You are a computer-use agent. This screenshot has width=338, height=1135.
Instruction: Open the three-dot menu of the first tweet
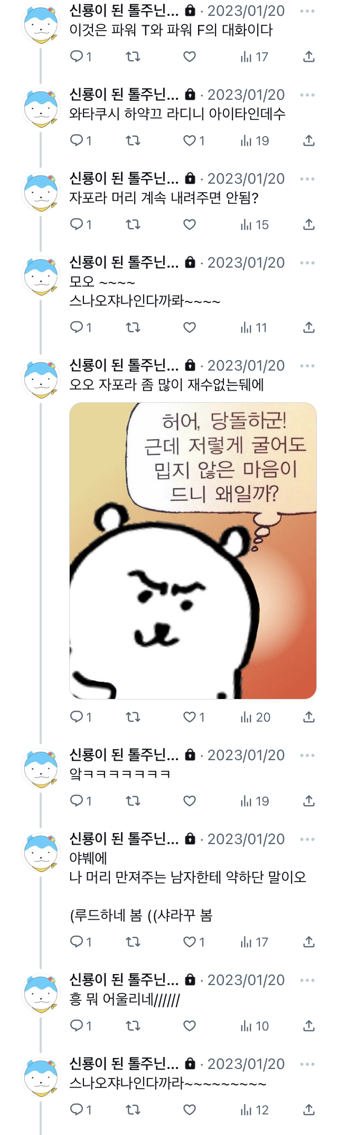pos(307,11)
